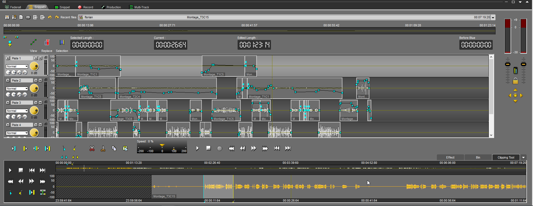
Task: Toggle record arm on Piste 3
Action: (x=8, y=103)
